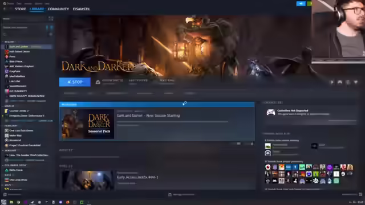
Task: Open game settings gear icon
Action: [332, 82]
